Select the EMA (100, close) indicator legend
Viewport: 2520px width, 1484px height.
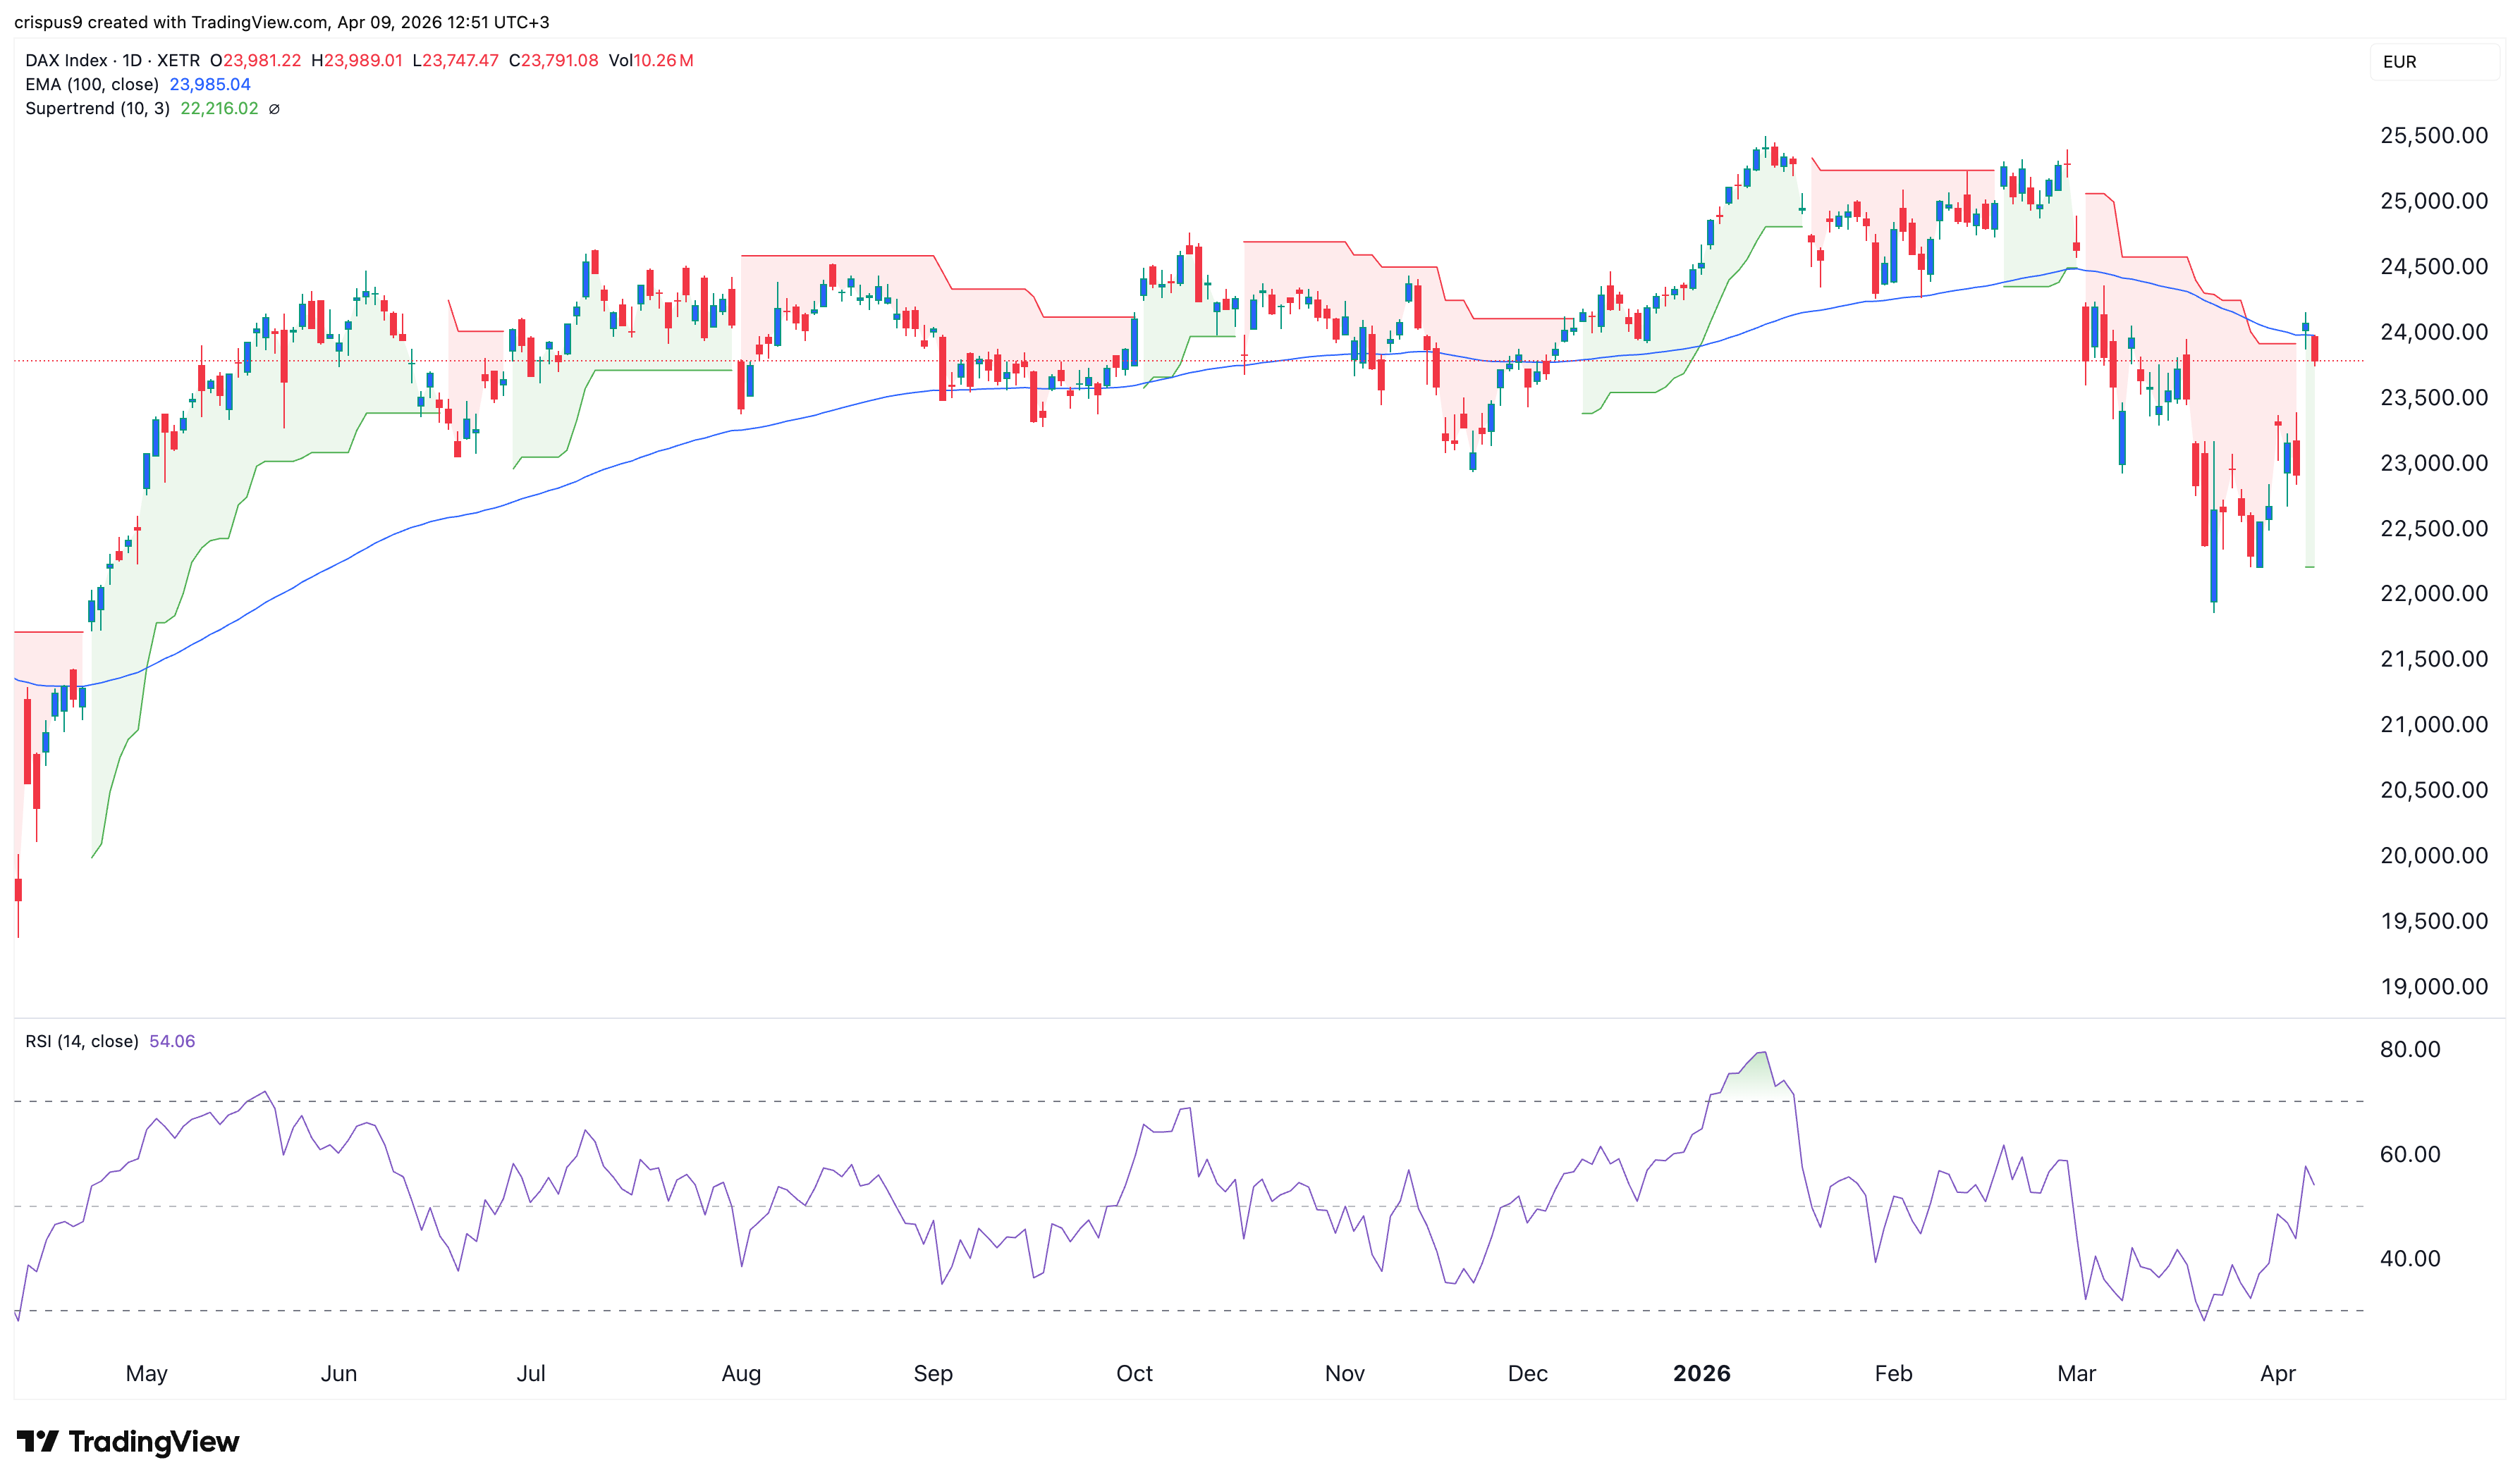tap(92, 84)
